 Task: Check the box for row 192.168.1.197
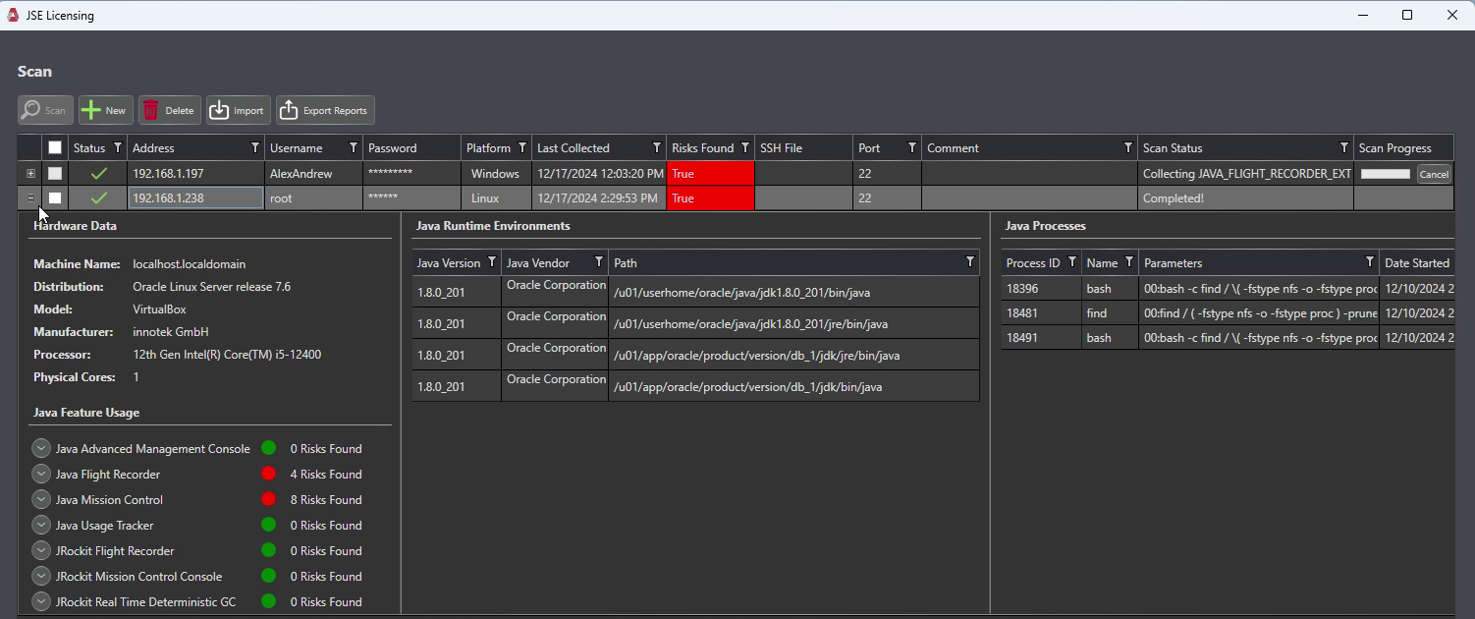(x=55, y=173)
